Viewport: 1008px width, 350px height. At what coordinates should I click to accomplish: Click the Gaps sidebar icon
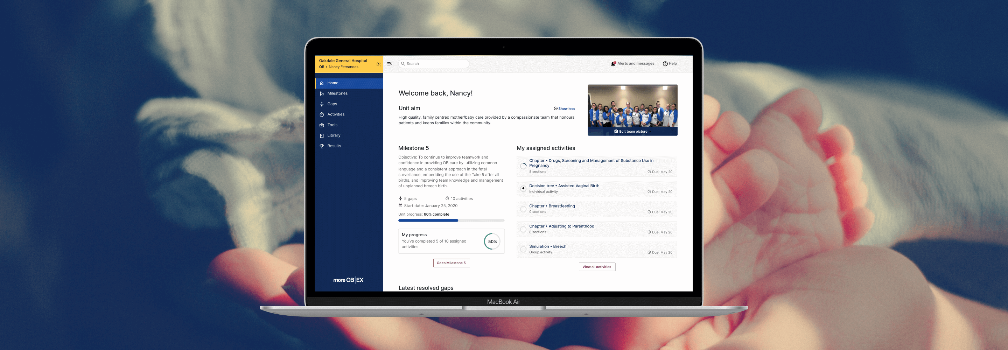point(322,104)
